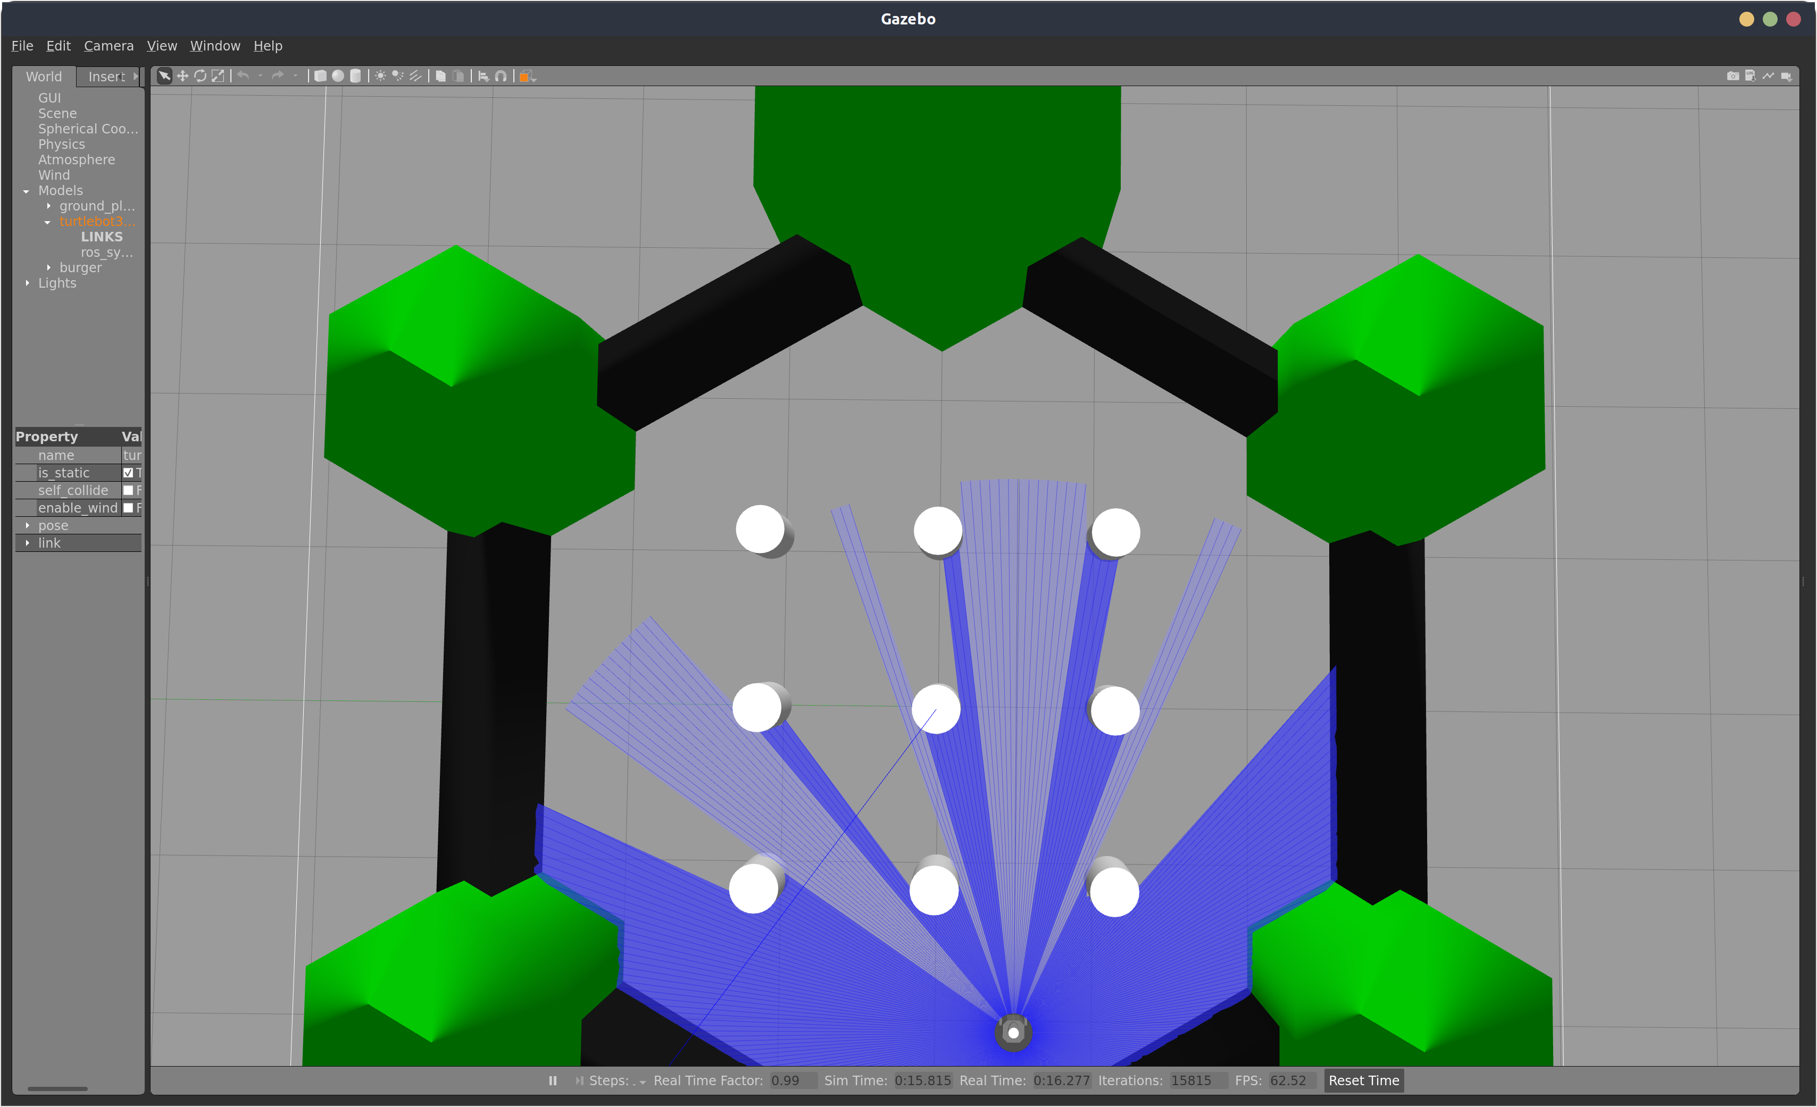Enable the self_collide checkbox
This screenshot has height=1107, width=1817.
point(128,491)
